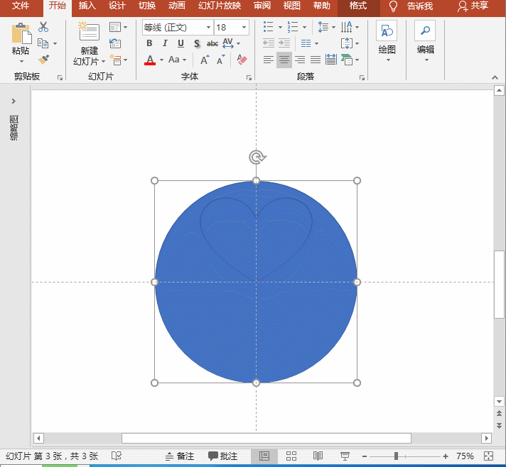Apply red Font Color button
The image size is (506, 467).
pyautogui.click(x=150, y=60)
